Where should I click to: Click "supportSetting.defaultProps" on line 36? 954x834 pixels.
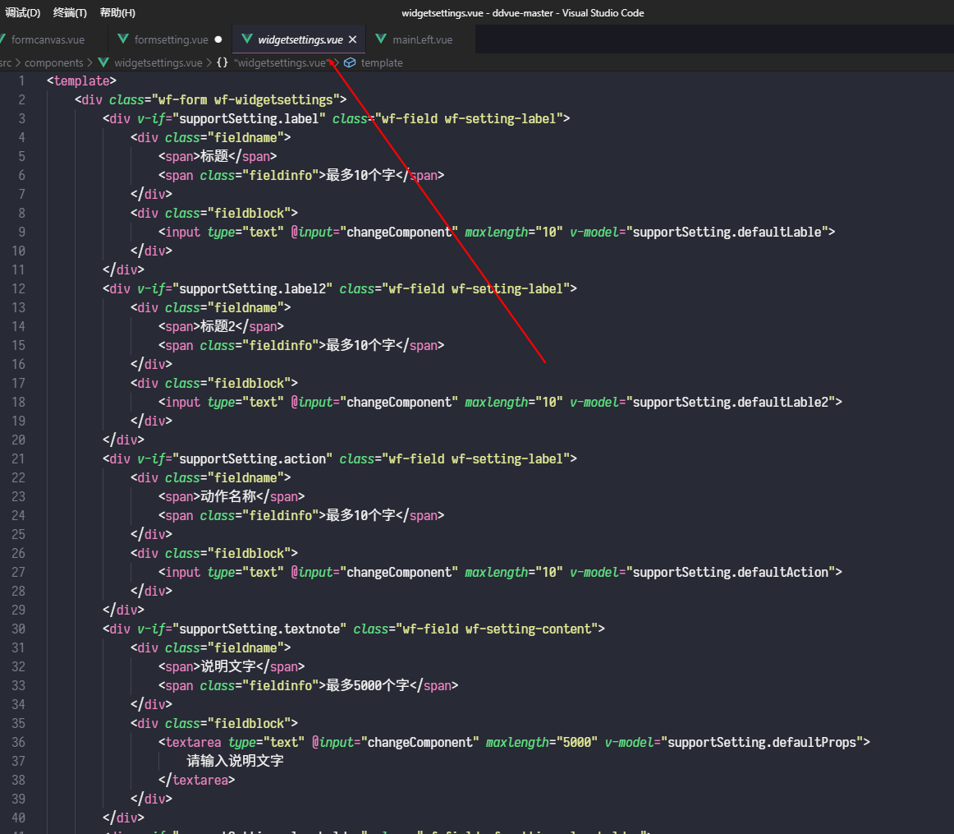[x=763, y=742]
